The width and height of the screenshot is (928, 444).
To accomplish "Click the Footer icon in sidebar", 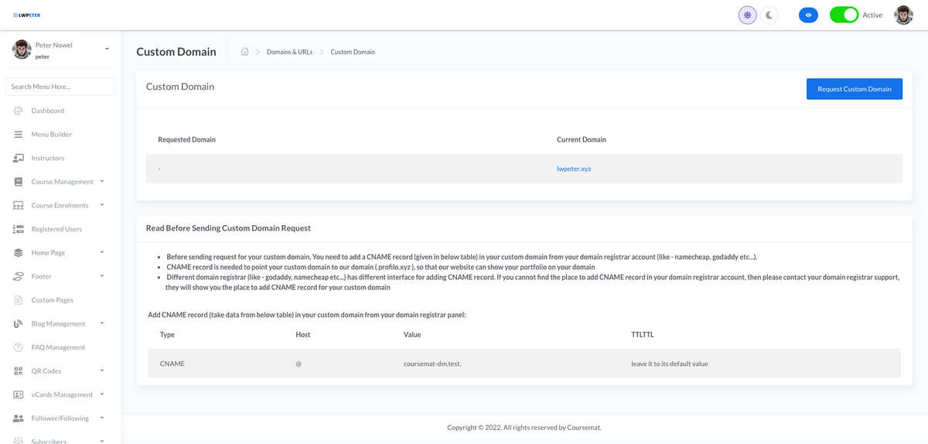I will click(x=19, y=276).
